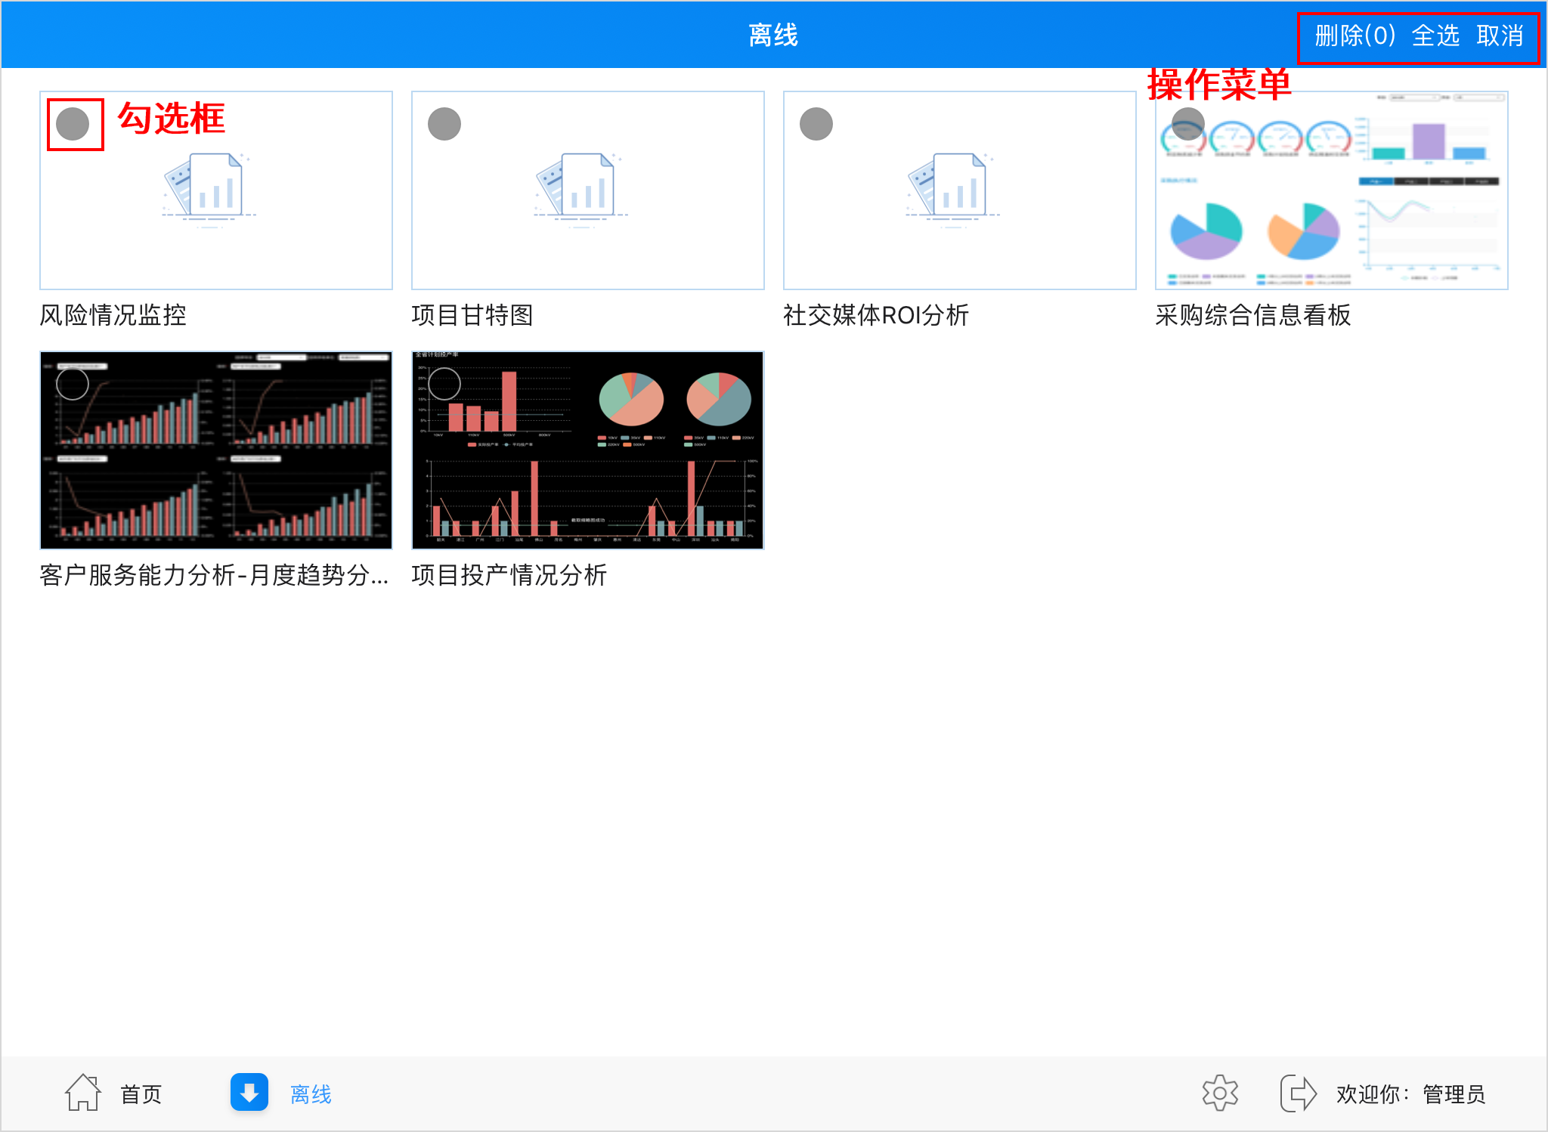
Task: Open the 风险情况监控 report thumbnail
Action: [x=216, y=190]
